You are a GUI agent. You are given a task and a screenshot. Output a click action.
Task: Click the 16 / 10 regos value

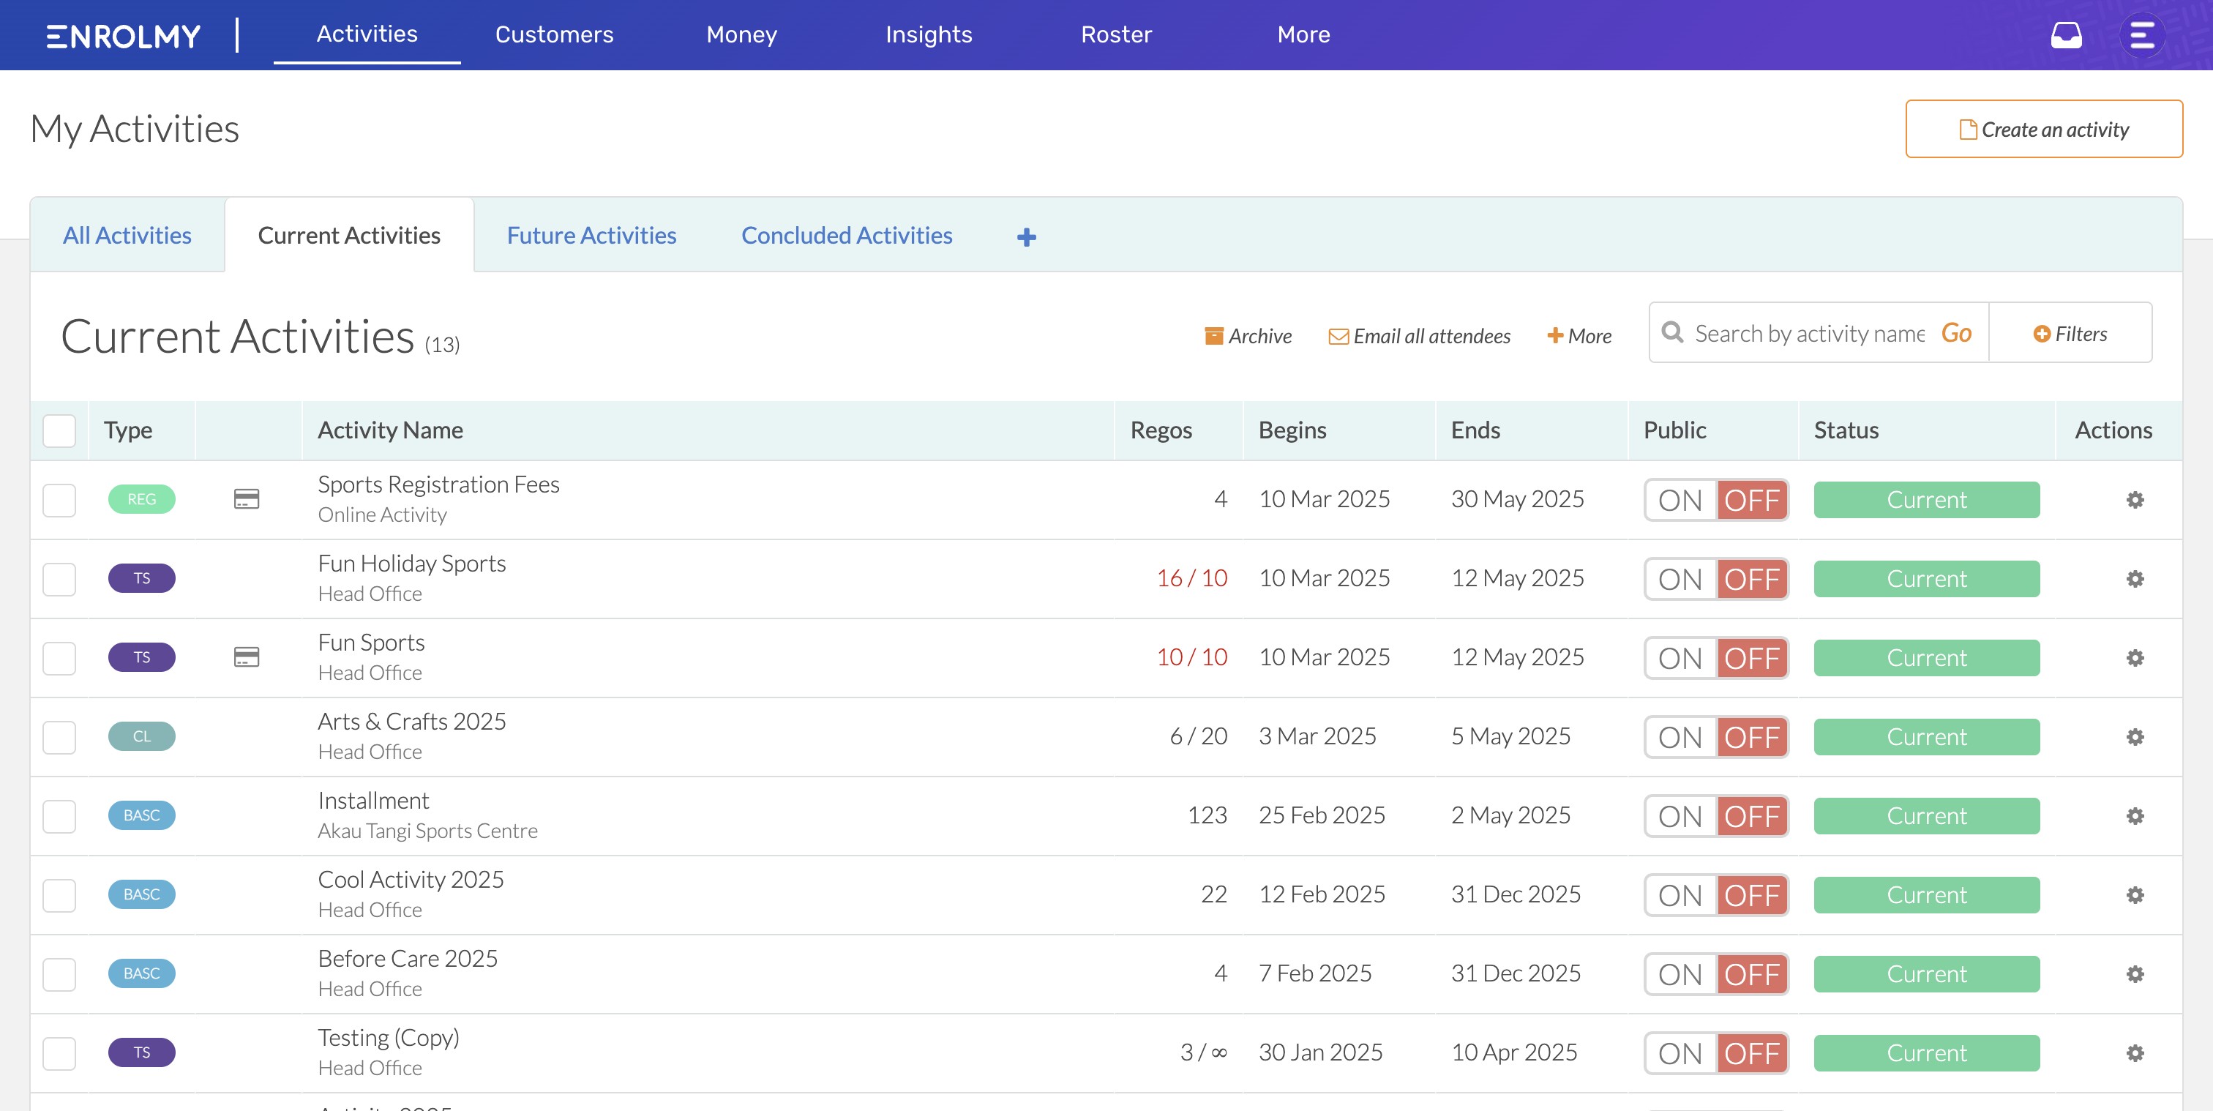pyautogui.click(x=1191, y=578)
